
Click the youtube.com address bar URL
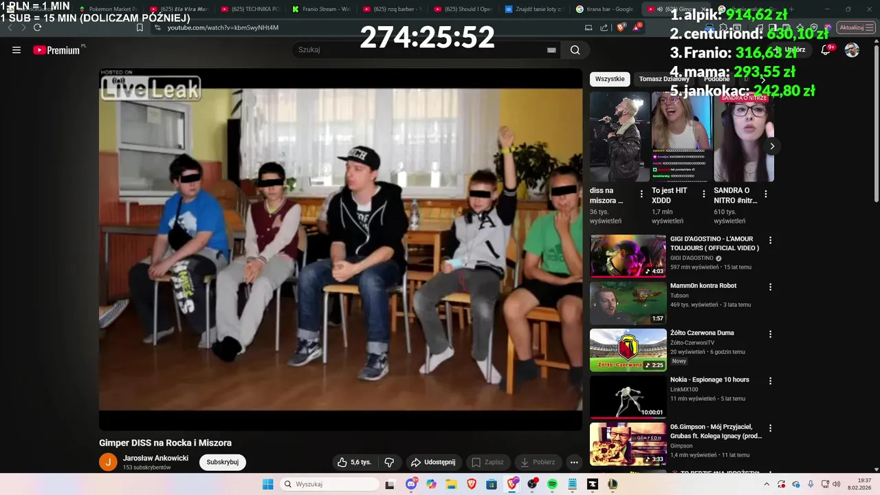[223, 27]
